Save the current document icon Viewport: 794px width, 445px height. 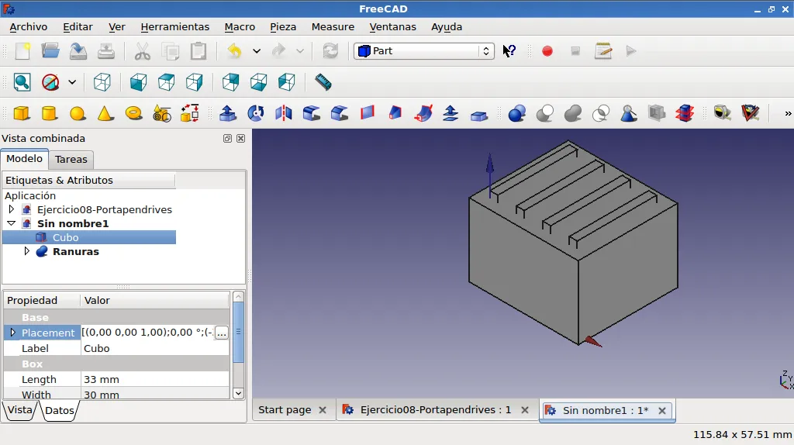point(78,51)
